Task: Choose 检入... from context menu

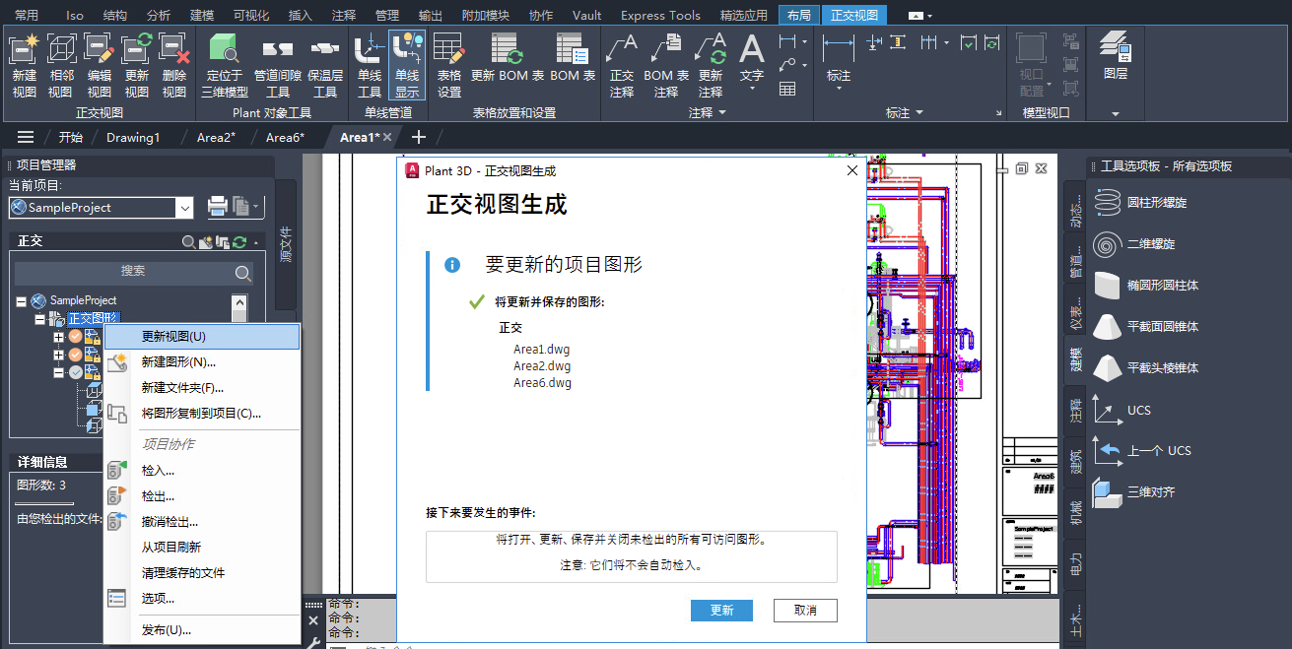Action: point(202,471)
